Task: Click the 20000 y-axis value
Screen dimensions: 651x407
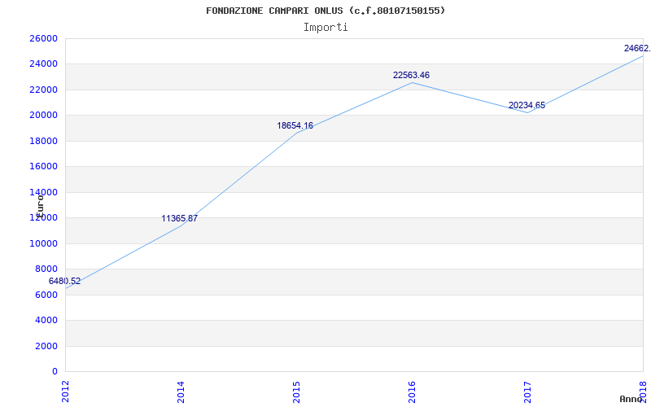Action: 43,116
